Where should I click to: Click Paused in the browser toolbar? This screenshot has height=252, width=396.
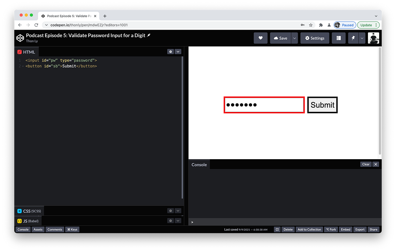[345, 25]
